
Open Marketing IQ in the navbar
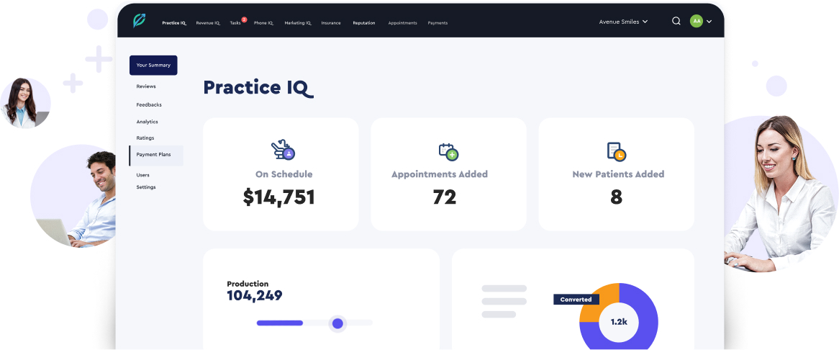point(298,23)
